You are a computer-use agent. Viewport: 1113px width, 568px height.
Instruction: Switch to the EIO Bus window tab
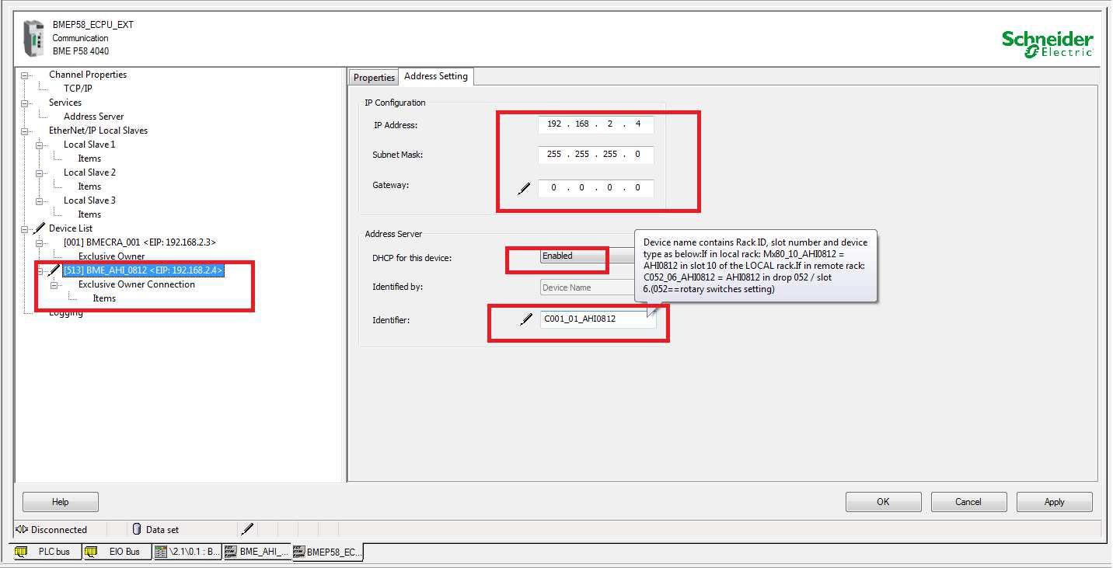point(117,552)
